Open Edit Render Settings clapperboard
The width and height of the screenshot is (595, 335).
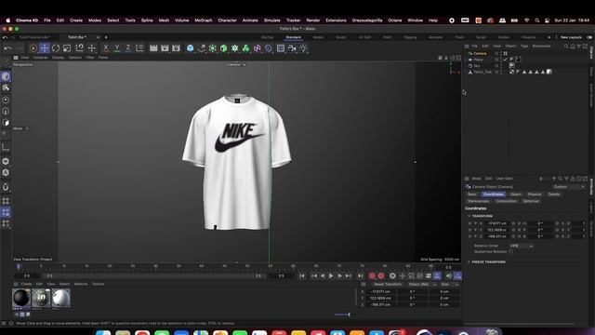coord(176,48)
